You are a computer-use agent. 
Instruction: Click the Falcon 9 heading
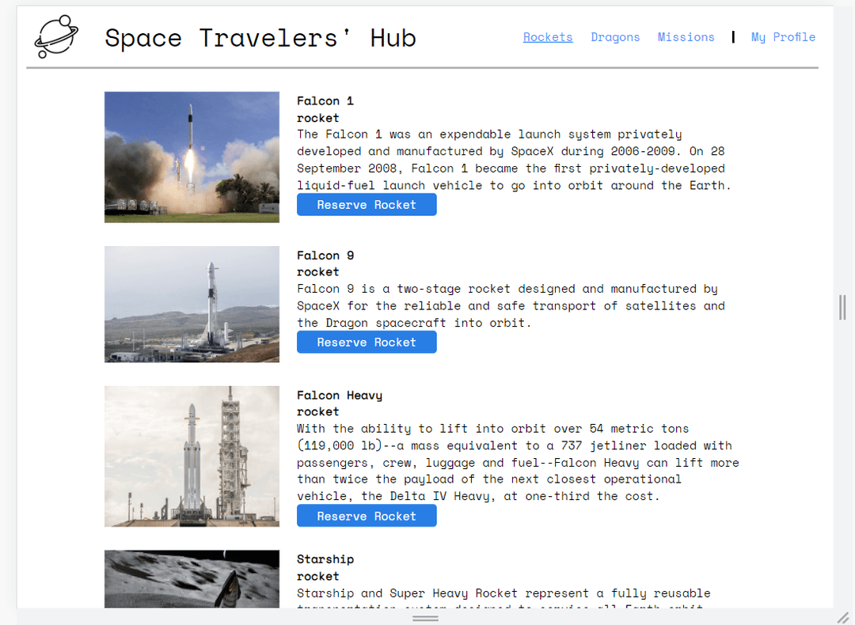click(x=325, y=255)
